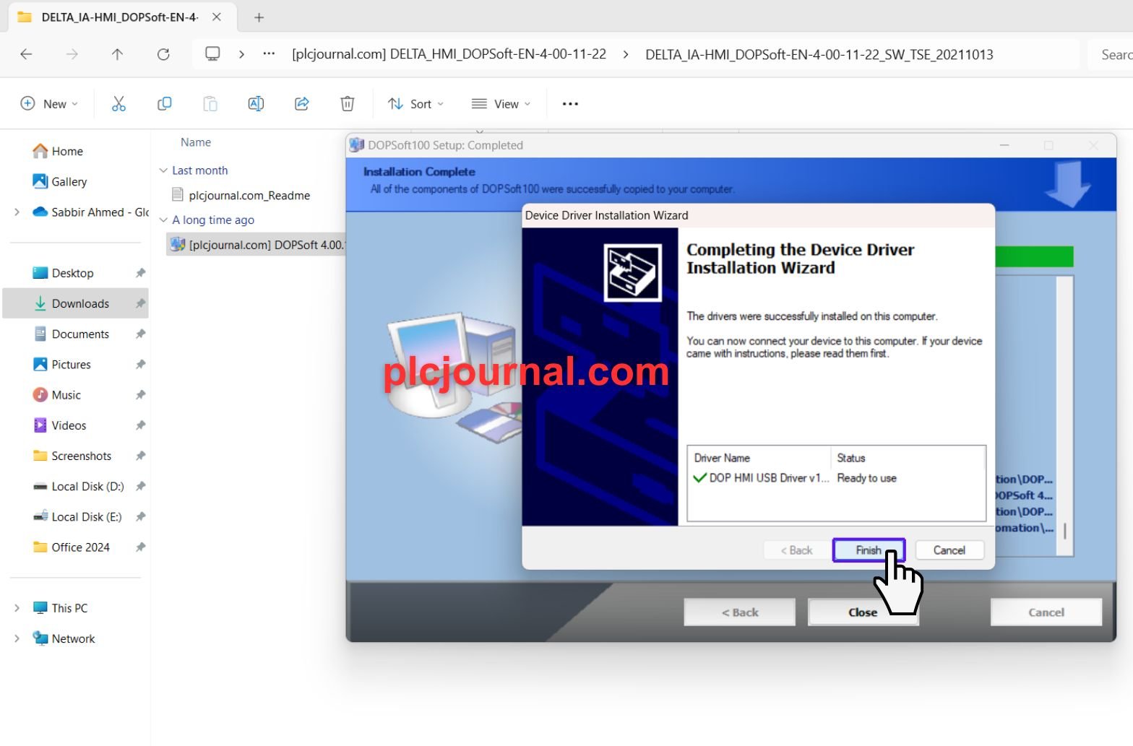Open Gallery in the navigation pane

click(x=60, y=181)
